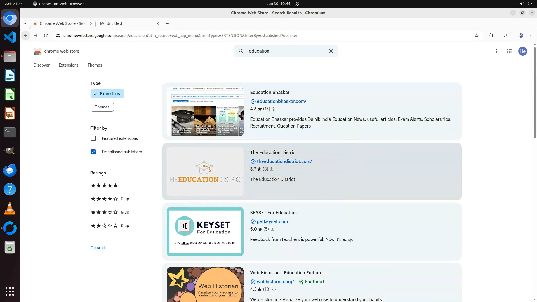Open the getkeyset.com publisher link
This screenshot has width=537, height=302.
[272, 221]
